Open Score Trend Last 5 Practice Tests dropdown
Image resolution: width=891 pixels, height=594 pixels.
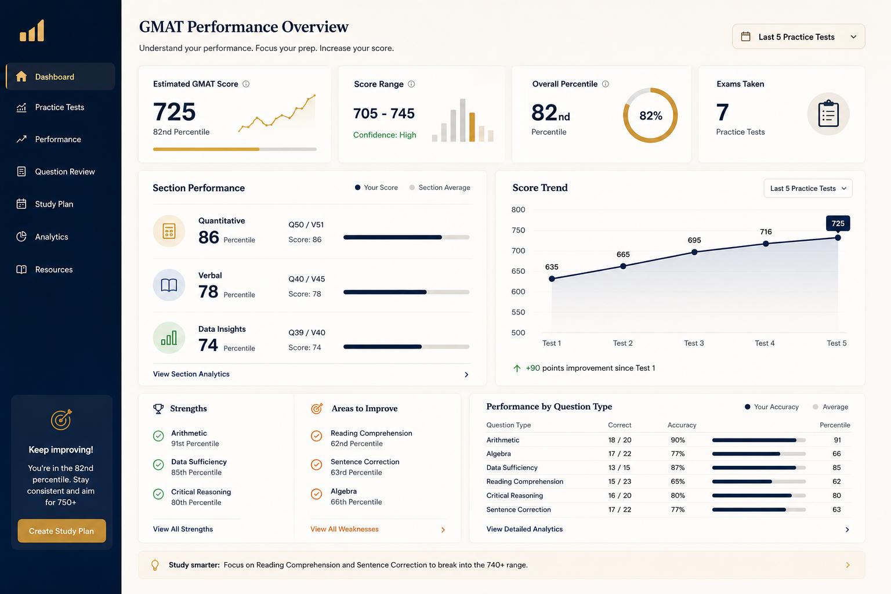pos(808,189)
